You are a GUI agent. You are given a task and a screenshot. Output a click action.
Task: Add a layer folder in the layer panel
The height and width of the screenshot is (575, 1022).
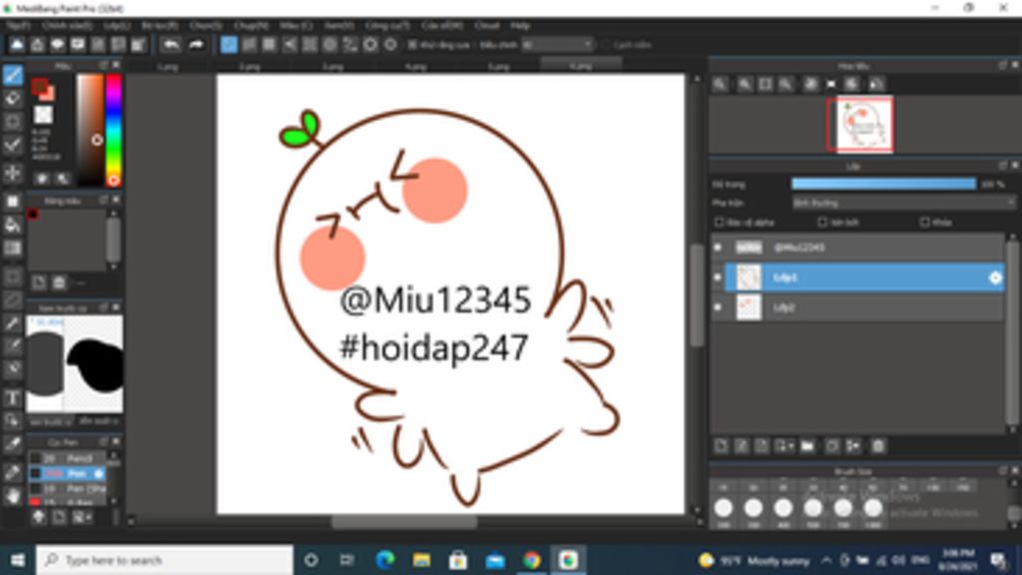(x=807, y=446)
